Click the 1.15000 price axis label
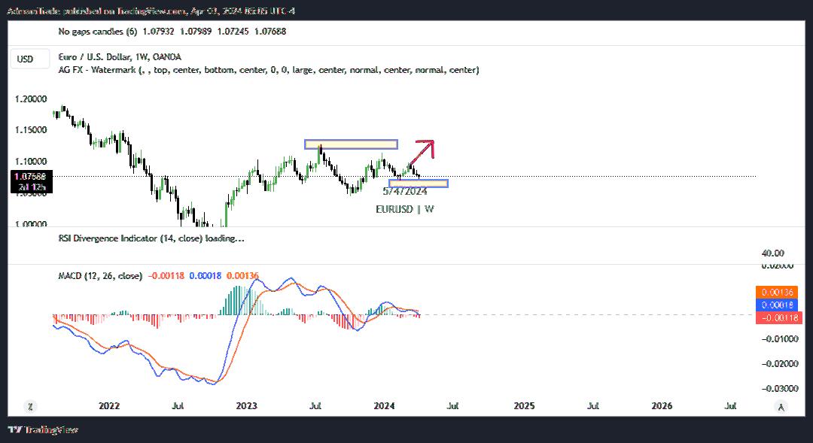The height and width of the screenshot is (443, 813). pos(31,130)
